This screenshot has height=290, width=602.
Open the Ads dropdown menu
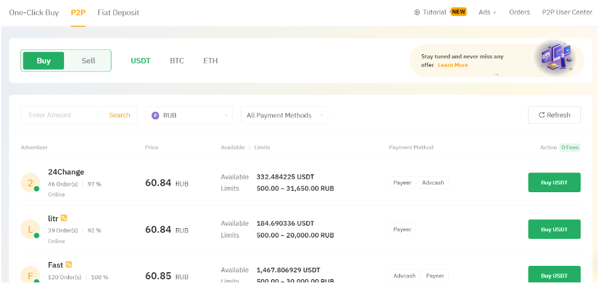click(487, 13)
